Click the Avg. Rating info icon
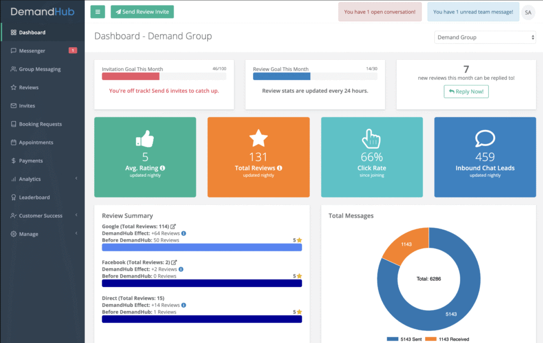The width and height of the screenshot is (543, 343). [x=162, y=168]
